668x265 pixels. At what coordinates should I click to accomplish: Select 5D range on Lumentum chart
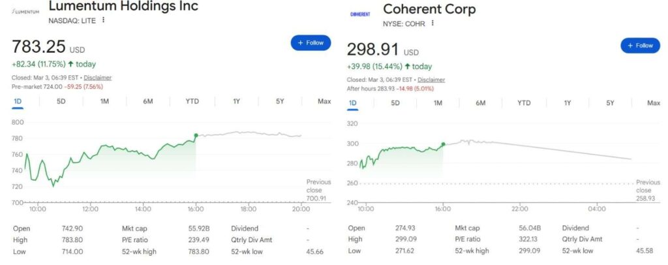point(61,101)
